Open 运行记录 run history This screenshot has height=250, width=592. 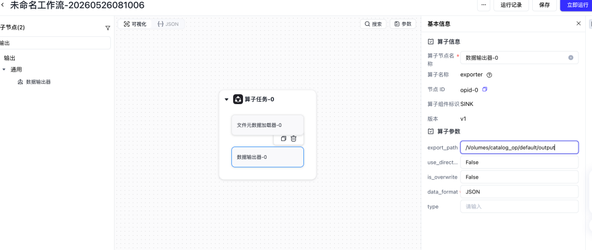coord(511,6)
